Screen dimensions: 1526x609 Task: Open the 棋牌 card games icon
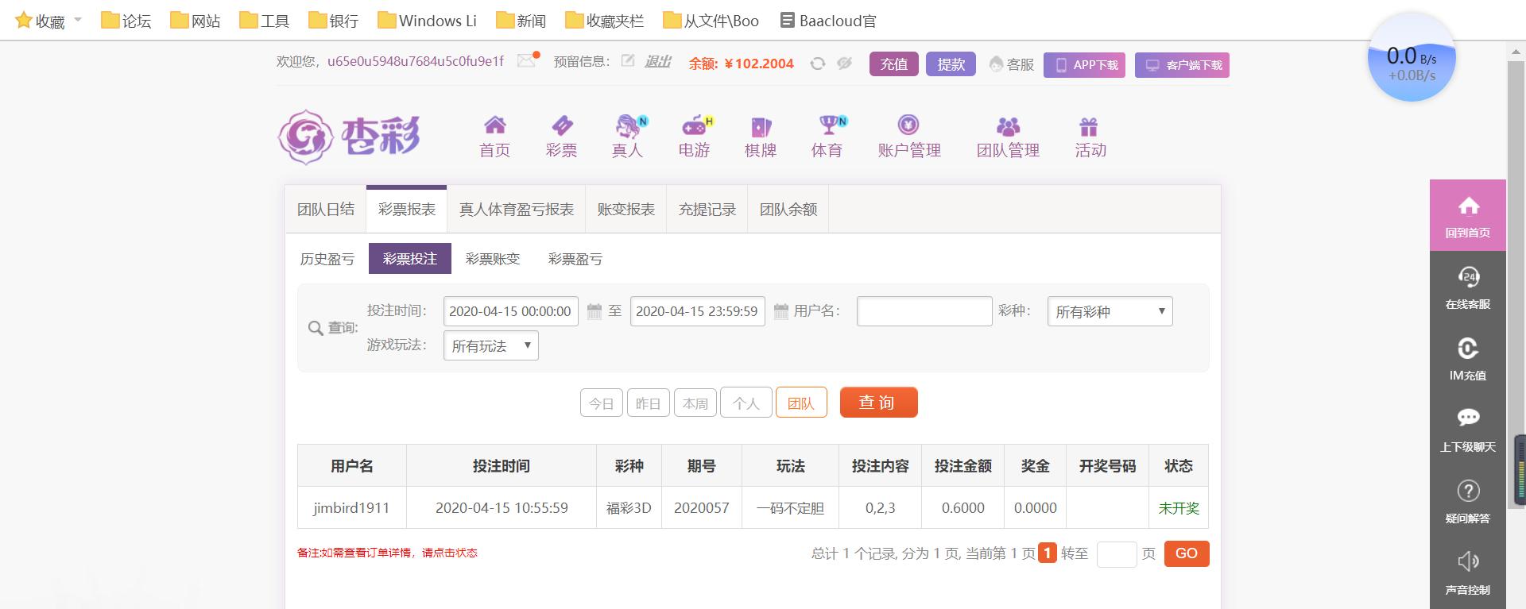point(761,126)
